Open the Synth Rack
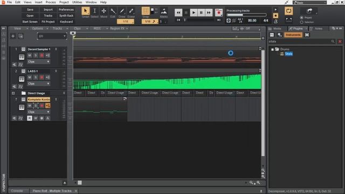The height and width of the screenshot is (194, 345). click(66, 16)
